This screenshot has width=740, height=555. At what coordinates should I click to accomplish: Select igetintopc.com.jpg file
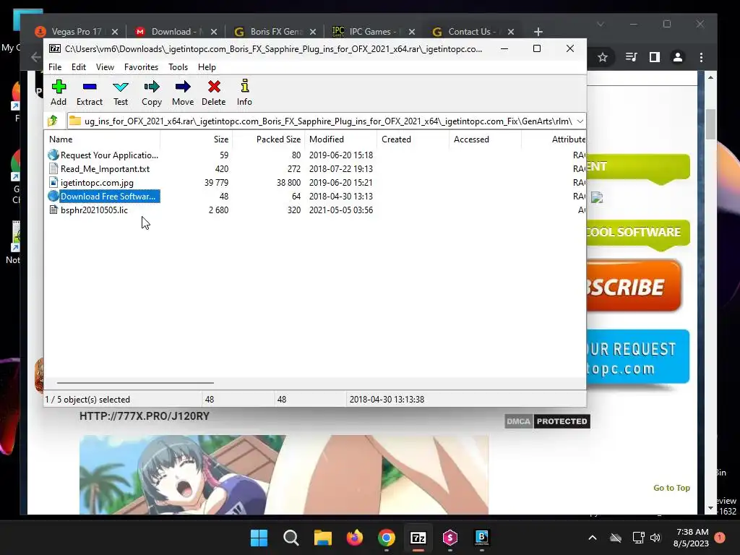[x=97, y=183]
